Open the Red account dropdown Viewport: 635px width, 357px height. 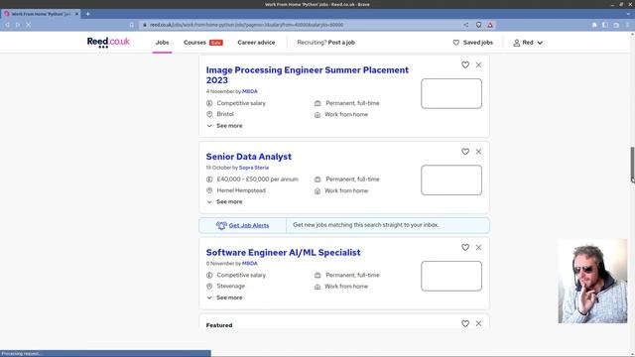pos(528,43)
